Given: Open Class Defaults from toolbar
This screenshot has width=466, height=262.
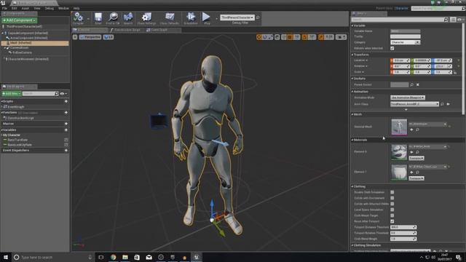Looking at the screenshot, I should 170,17.
